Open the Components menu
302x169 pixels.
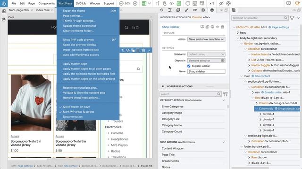(46, 3)
